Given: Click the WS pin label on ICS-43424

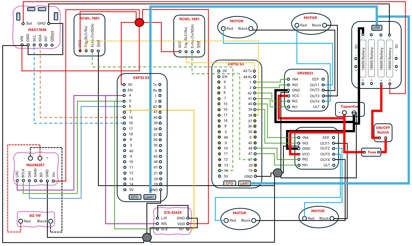Looking at the screenshot, I should [164, 224].
